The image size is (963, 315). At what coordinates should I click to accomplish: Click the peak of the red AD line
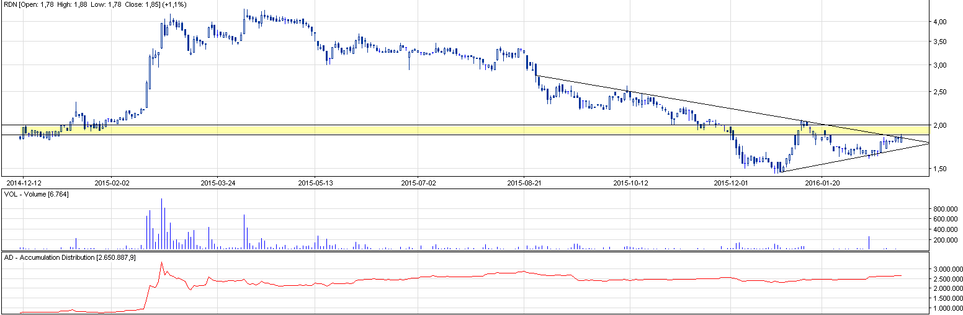tap(161, 262)
